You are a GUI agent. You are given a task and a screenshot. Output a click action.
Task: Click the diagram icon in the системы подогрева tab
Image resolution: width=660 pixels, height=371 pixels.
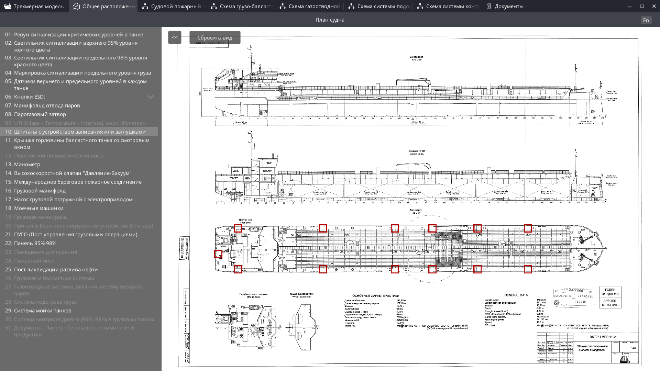click(x=351, y=6)
